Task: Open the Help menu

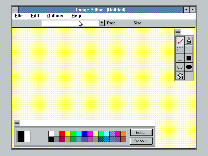Action: coord(76,16)
